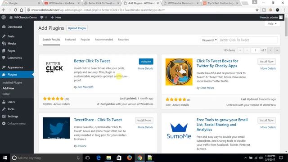Click author link Ben Meredith
The height and width of the screenshot is (162, 288).
click(x=85, y=87)
